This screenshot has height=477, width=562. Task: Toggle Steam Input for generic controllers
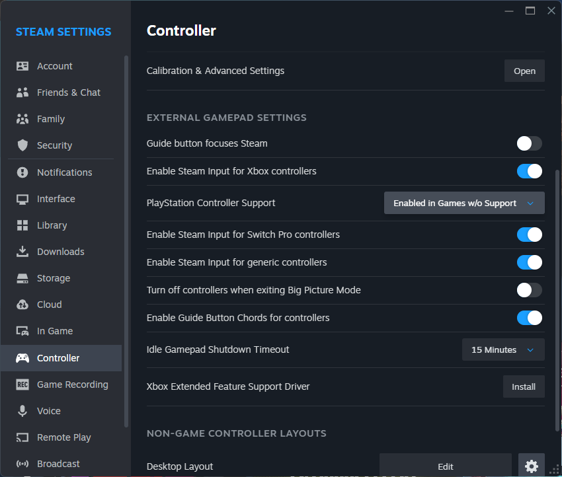tap(529, 262)
